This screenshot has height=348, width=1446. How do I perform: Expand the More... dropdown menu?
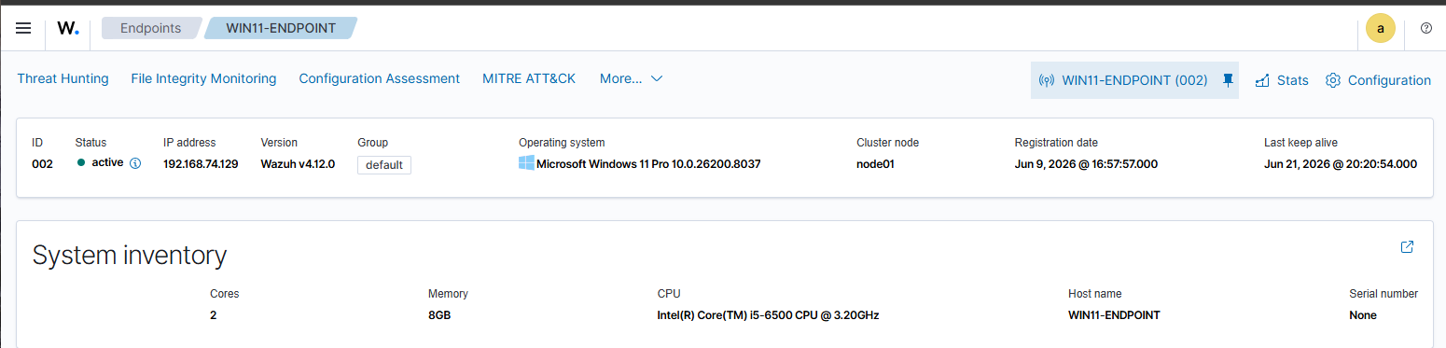(x=631, y=79)
